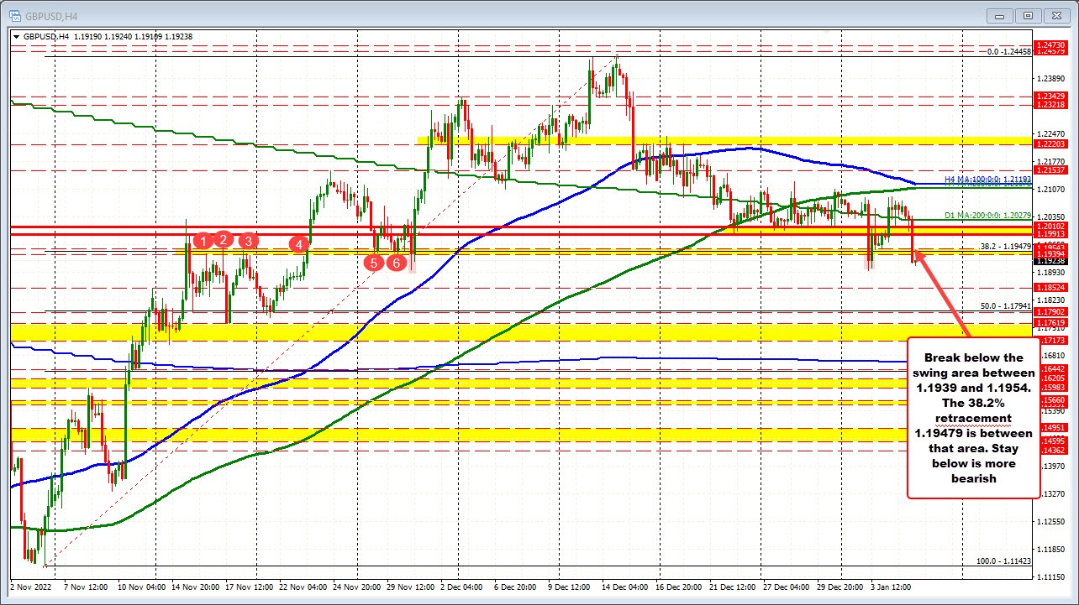
Task: Click the red price tag 1.23218
Action: pos(1051,104)
